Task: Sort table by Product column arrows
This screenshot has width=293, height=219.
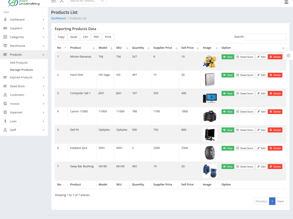Action: [94, 48]
